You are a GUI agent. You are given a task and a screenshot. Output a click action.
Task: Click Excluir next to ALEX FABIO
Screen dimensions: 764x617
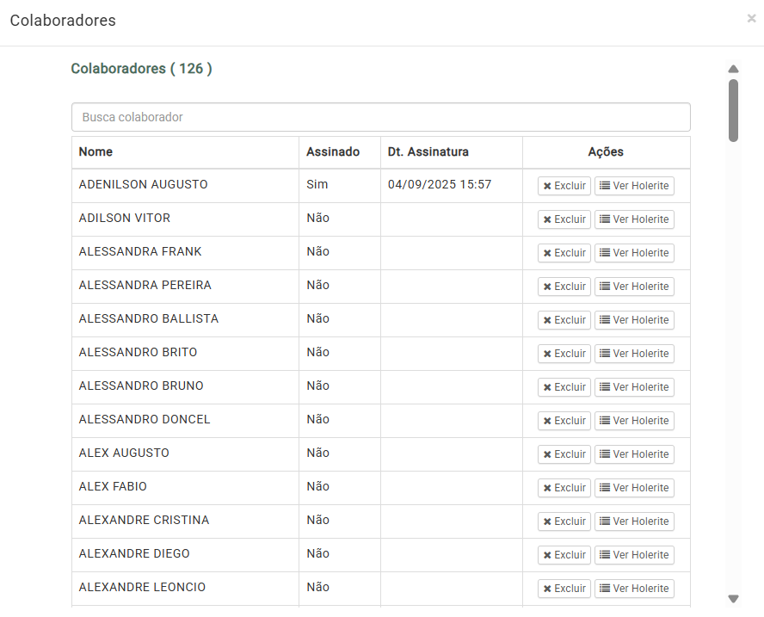[x=564, y=488]
